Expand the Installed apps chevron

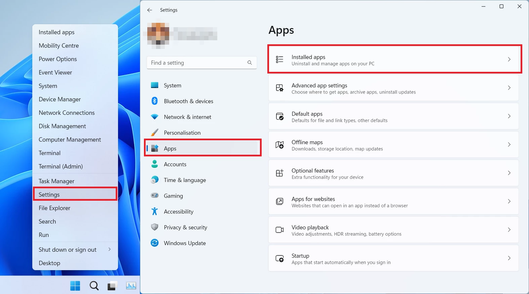(x=509, y=59)
